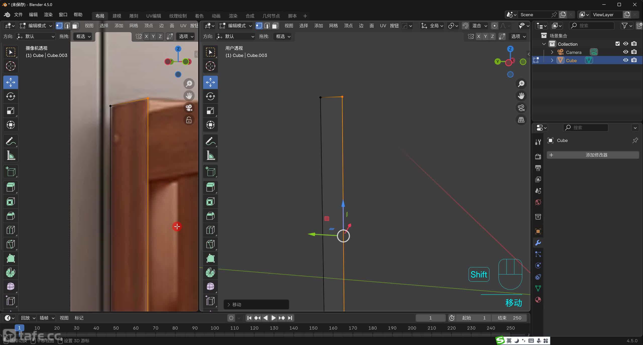Activate the Knife tool in left toolbar
The height and width of the screenshot is (345, 643).
click(x=11, y=244)
